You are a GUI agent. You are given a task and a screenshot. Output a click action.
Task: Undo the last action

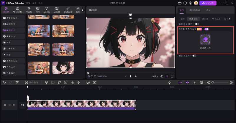coord(4,82)
